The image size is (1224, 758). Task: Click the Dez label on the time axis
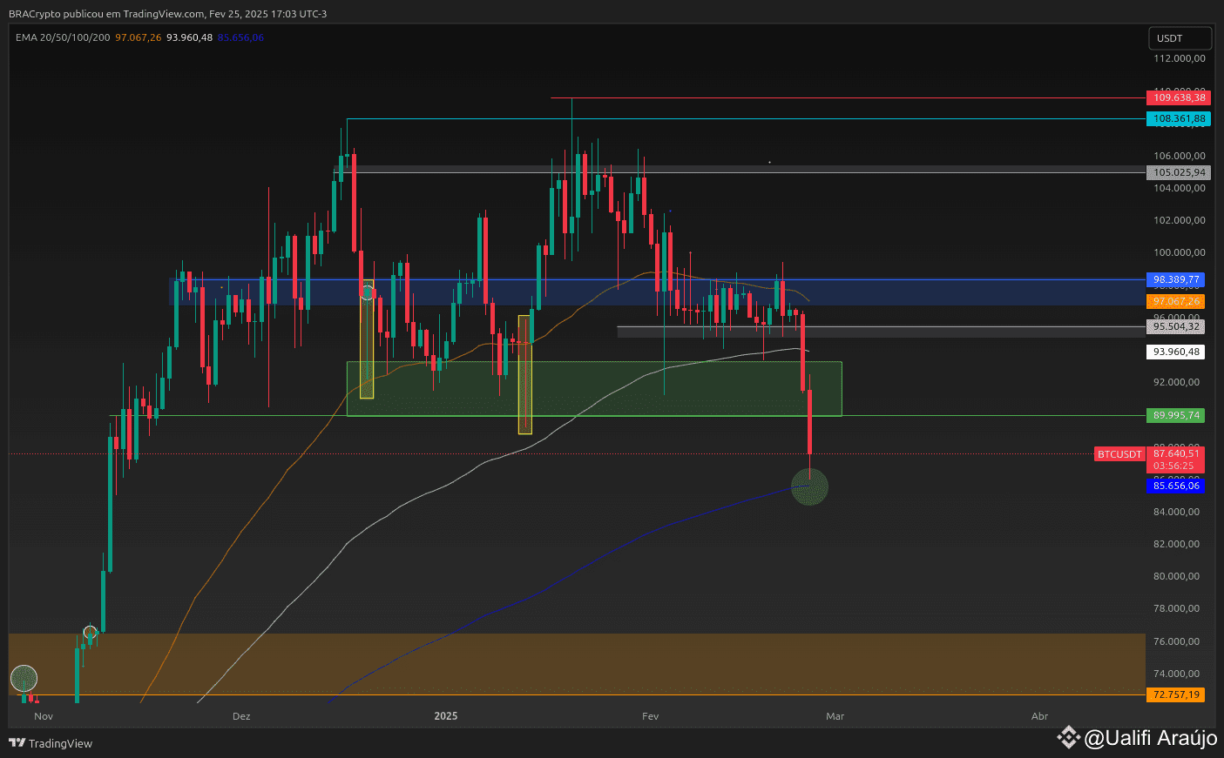click(241, 716)
